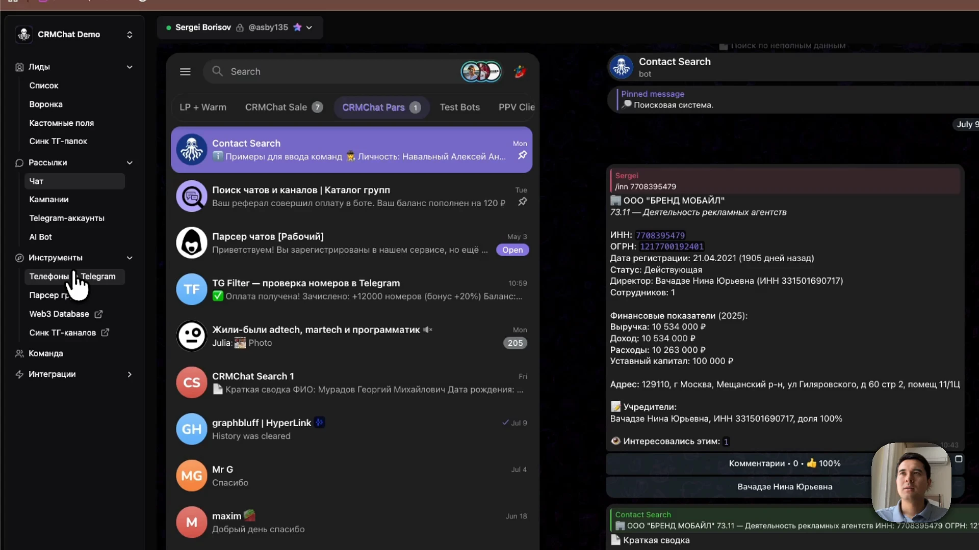Switch to the PPV Clie folder tab
The image size is (979, 550).
(517, 107)
